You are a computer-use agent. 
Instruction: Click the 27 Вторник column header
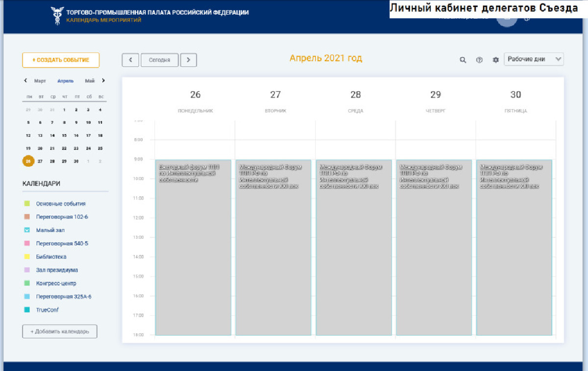tap(275, 101)
